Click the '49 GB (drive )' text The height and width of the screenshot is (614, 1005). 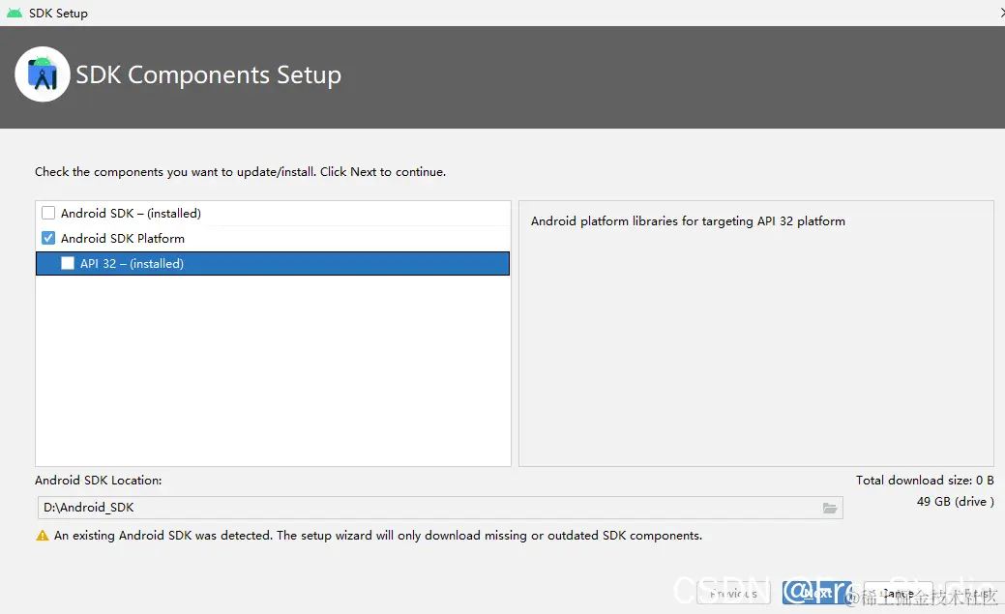pyautogui.click(x=955, y=502)
